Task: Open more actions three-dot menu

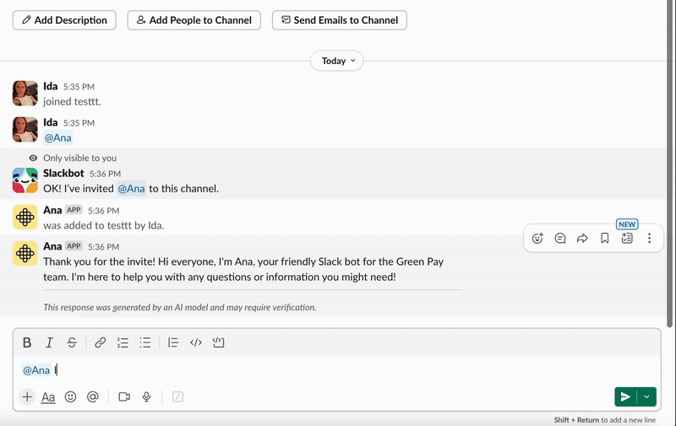Action: click(649, 238)
